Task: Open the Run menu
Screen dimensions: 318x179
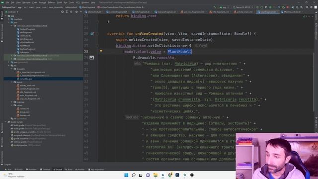Action: tap(65, 2)
